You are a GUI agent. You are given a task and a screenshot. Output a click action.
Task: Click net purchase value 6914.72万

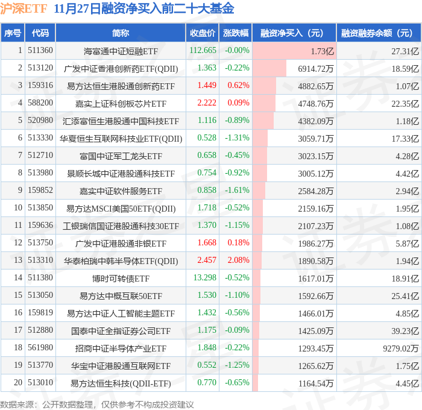316,68
